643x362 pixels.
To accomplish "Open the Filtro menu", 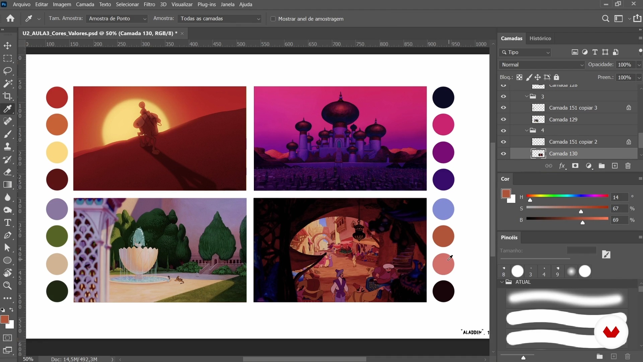I will pyautogui.click(x=149, y=4).
